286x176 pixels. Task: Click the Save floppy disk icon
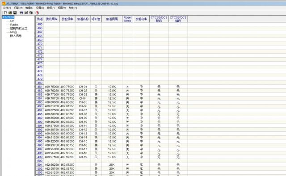click(x=15, y=13)
